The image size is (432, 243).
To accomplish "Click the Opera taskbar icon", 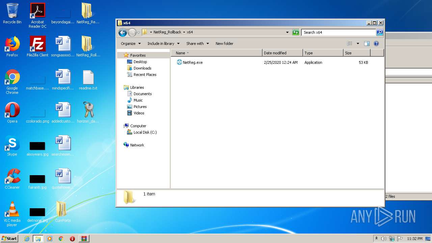I will click(x=72, y=239).
